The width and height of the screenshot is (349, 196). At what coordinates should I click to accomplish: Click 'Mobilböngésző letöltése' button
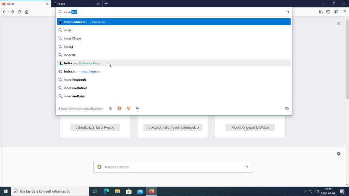(x=250, y=127)
